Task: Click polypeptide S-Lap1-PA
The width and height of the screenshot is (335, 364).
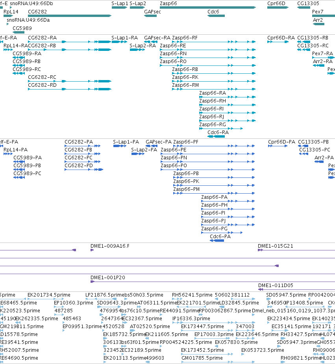Action: pos(120,146)
